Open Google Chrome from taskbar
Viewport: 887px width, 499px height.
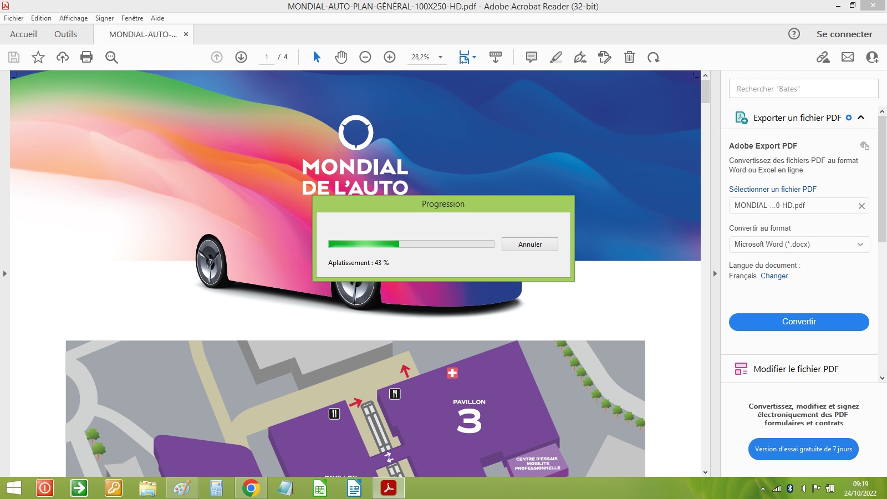click(x=251, y=488)
